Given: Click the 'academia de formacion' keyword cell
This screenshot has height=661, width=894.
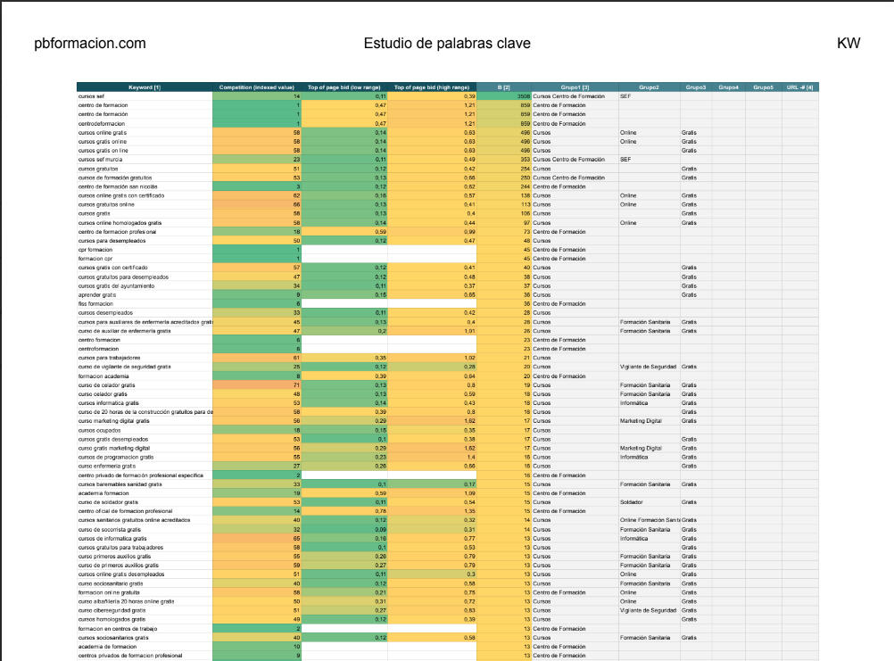Looking at the screenshot, I should tap(106, 647).
